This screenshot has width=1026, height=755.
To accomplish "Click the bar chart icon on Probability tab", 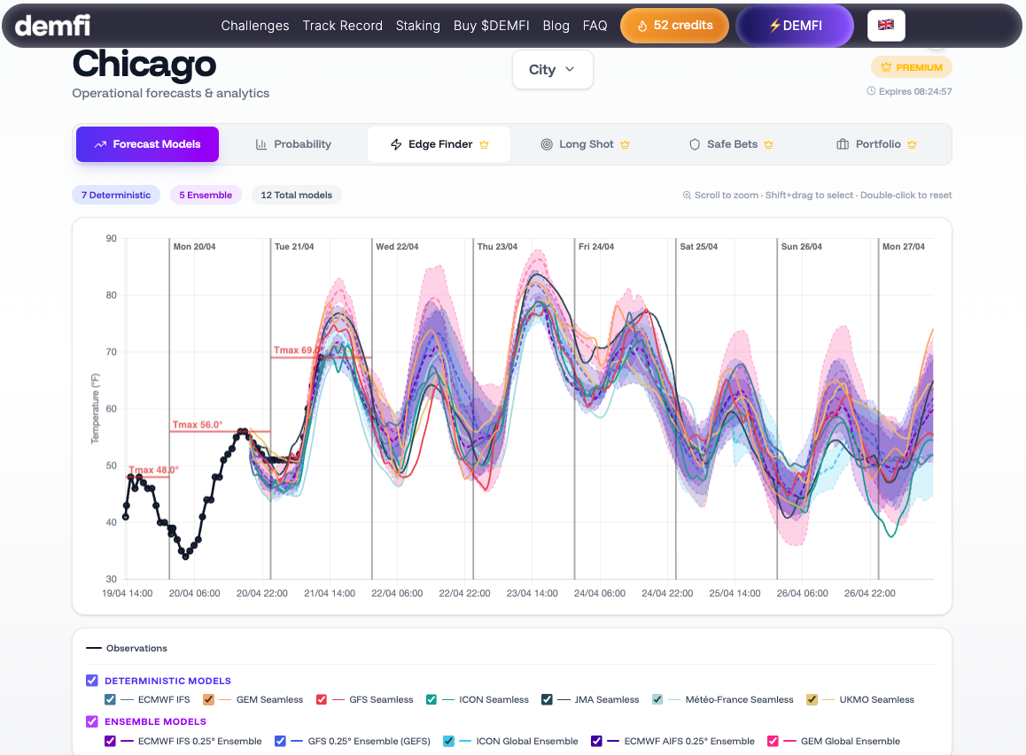I will tap(261, 144).
